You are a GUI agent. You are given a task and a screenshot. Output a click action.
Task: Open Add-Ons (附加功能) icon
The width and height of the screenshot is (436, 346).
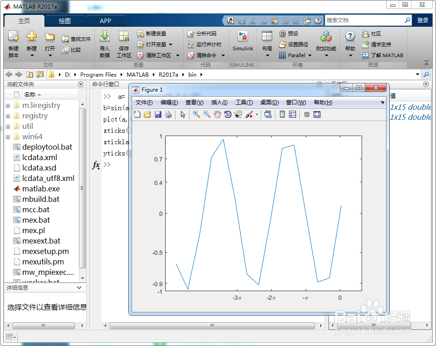(326, 36)
